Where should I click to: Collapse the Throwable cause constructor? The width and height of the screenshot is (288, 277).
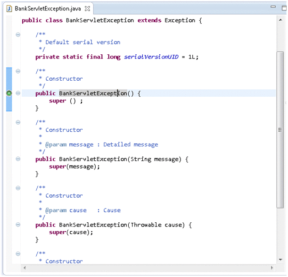(x=18, y=225)
